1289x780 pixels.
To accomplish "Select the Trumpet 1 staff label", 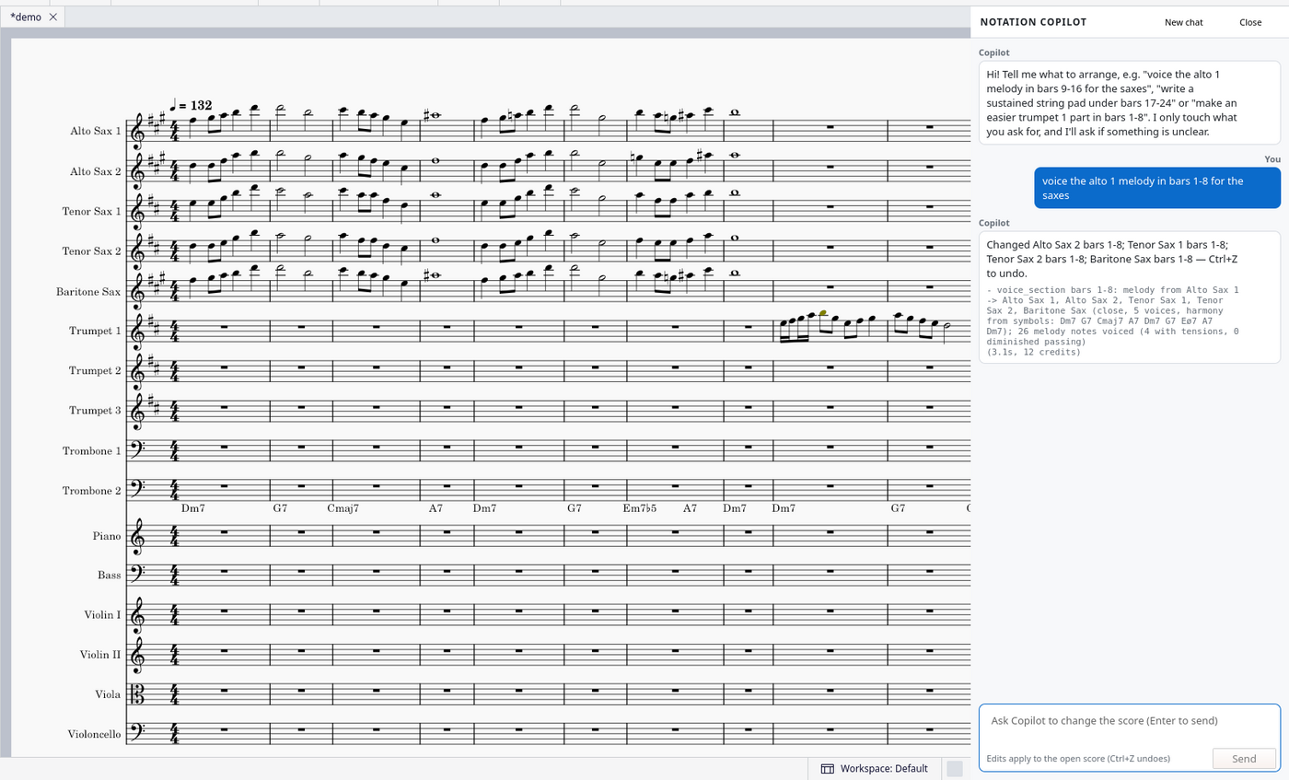I will [x=95, y=331].
